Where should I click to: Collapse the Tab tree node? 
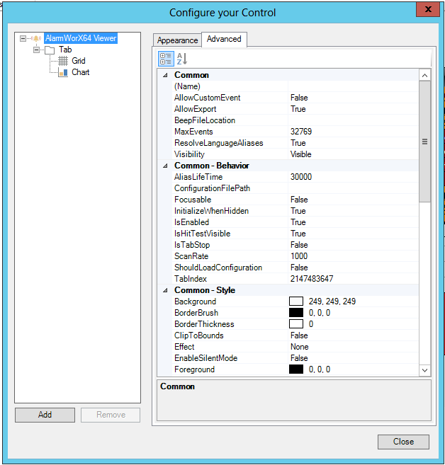pos(36,50)
